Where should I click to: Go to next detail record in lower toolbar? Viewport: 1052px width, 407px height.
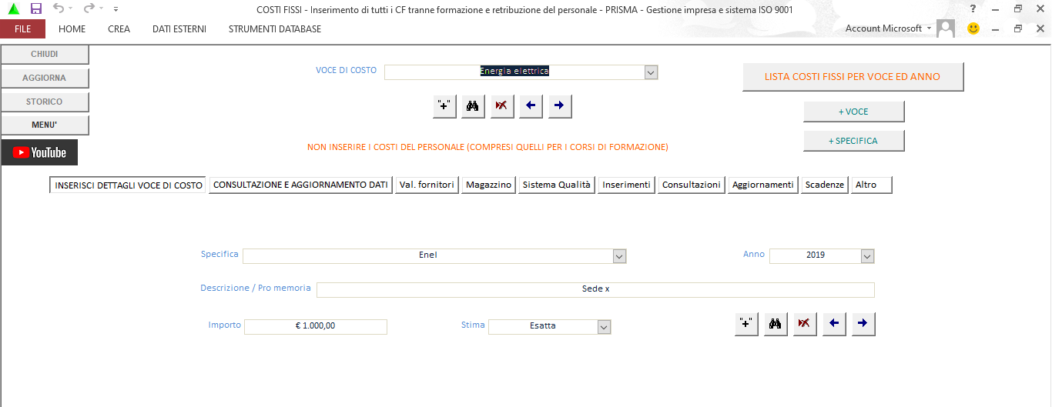tap(863, 324)
